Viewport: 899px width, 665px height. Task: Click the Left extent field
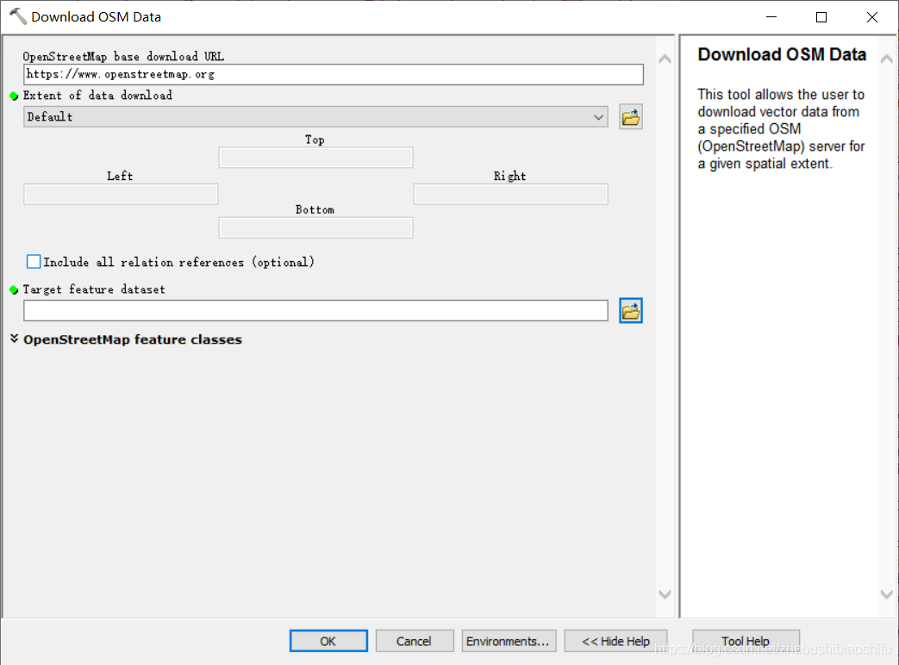121,194
